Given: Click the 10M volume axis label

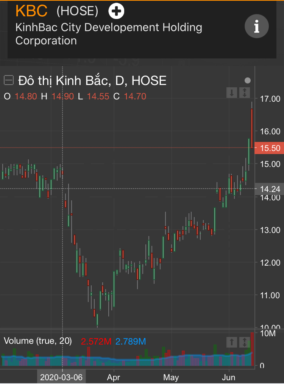Looking at the screenshot, I should pyautogui.click(x=268, y=334).
